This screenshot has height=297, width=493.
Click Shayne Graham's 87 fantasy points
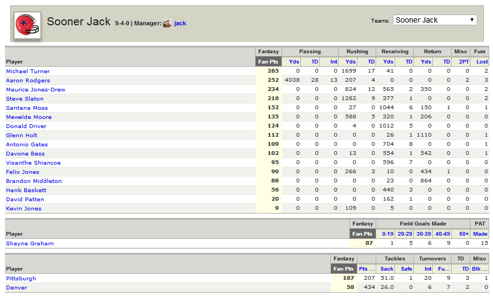coord(369,243)
